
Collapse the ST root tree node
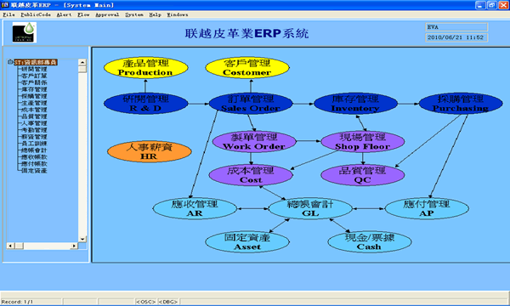point(10,62)
